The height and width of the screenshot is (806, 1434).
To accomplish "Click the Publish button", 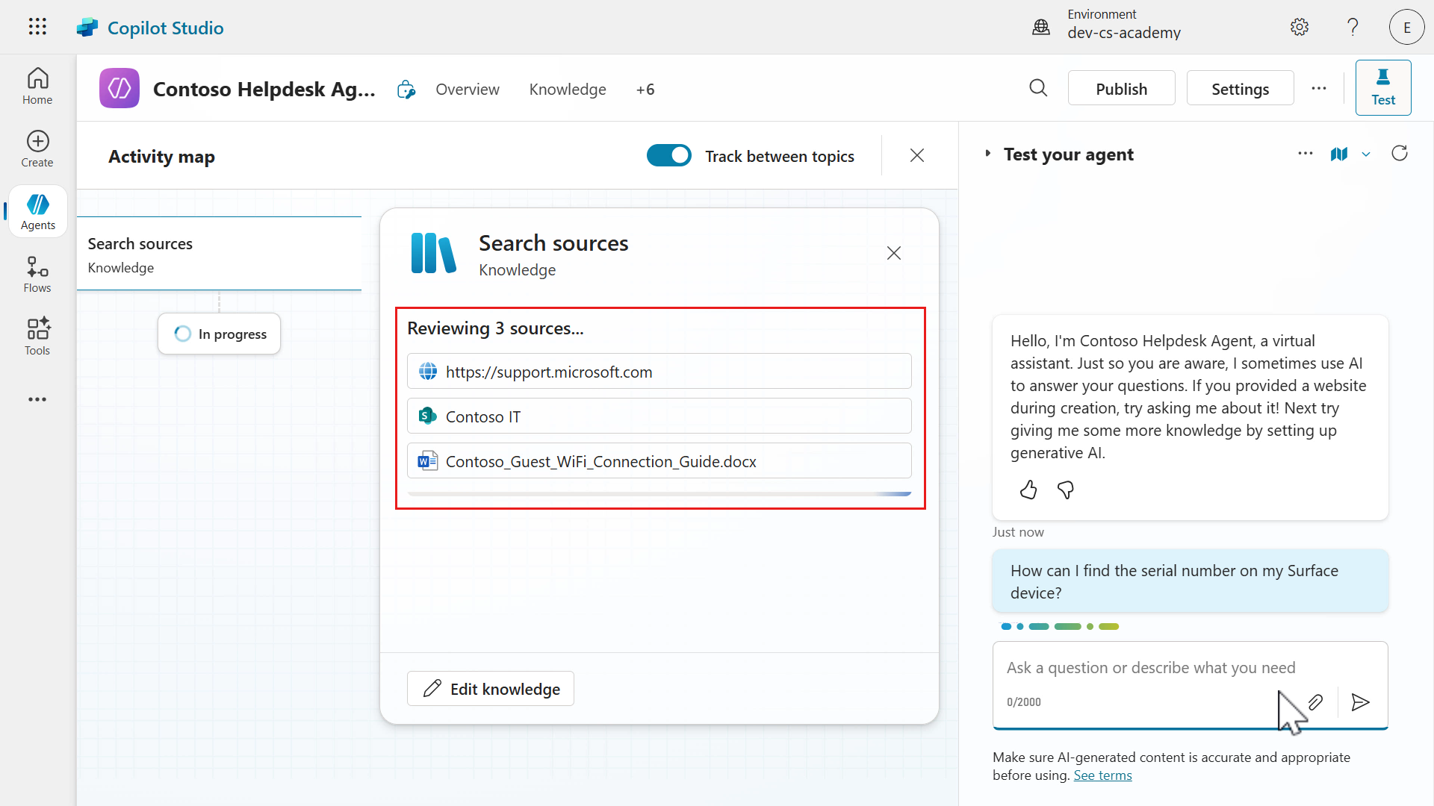I will click(1121, 89).
